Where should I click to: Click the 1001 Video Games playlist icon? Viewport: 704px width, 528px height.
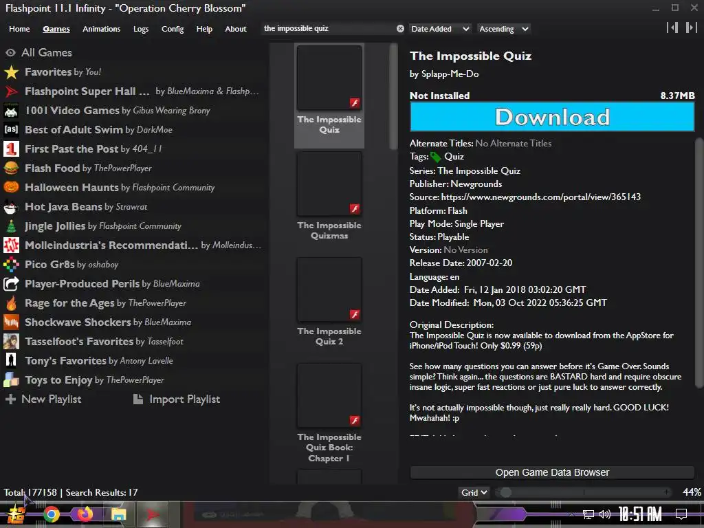pyautogui.click(x=11, y=111)
